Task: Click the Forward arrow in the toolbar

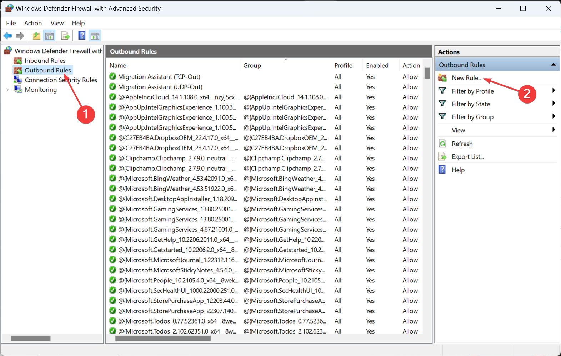Action: pyautogui.click(x=20, y=36)
